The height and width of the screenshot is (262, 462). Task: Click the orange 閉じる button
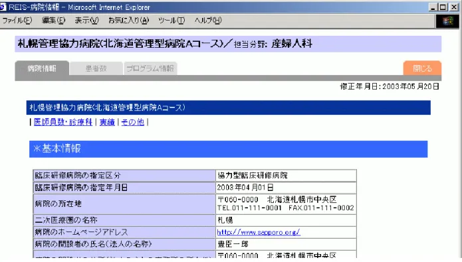point(422,68)
